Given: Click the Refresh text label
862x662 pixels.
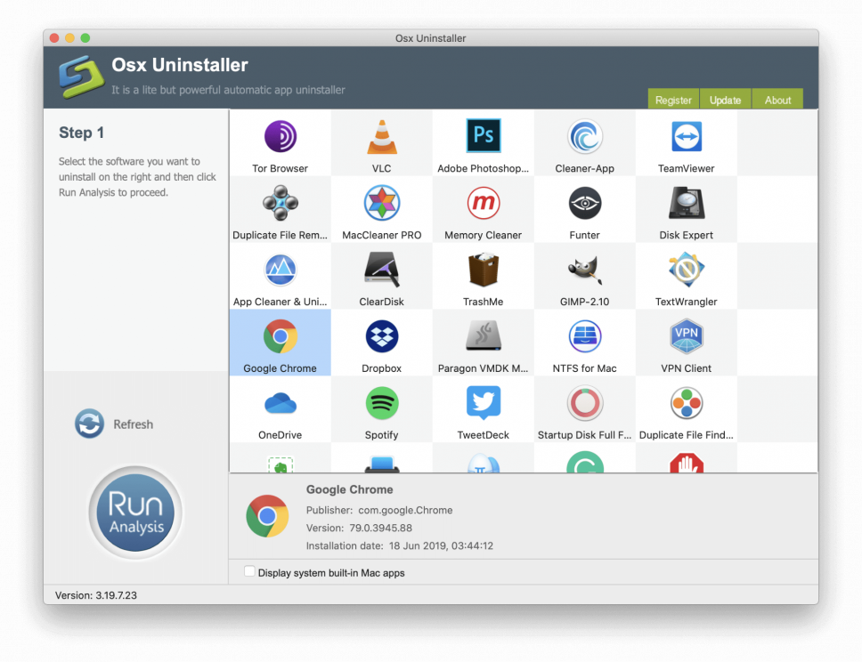Looking at the screenshot, I should [133, 424].
